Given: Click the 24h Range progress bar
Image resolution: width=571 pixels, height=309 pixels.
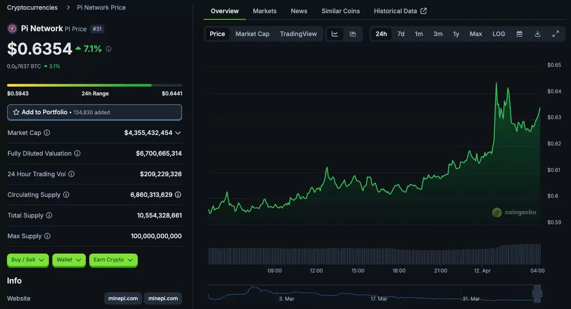Looking at the screenshot, I should [95, 85].
